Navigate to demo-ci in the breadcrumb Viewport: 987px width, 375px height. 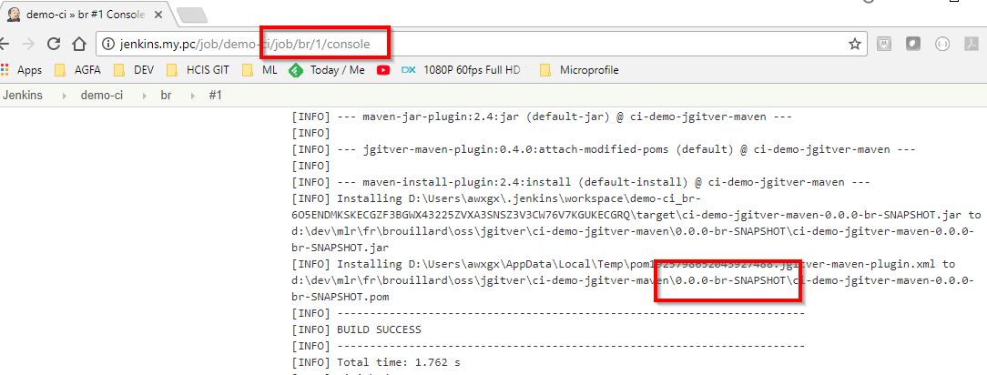pyautogui.click(x=101, y=95)
